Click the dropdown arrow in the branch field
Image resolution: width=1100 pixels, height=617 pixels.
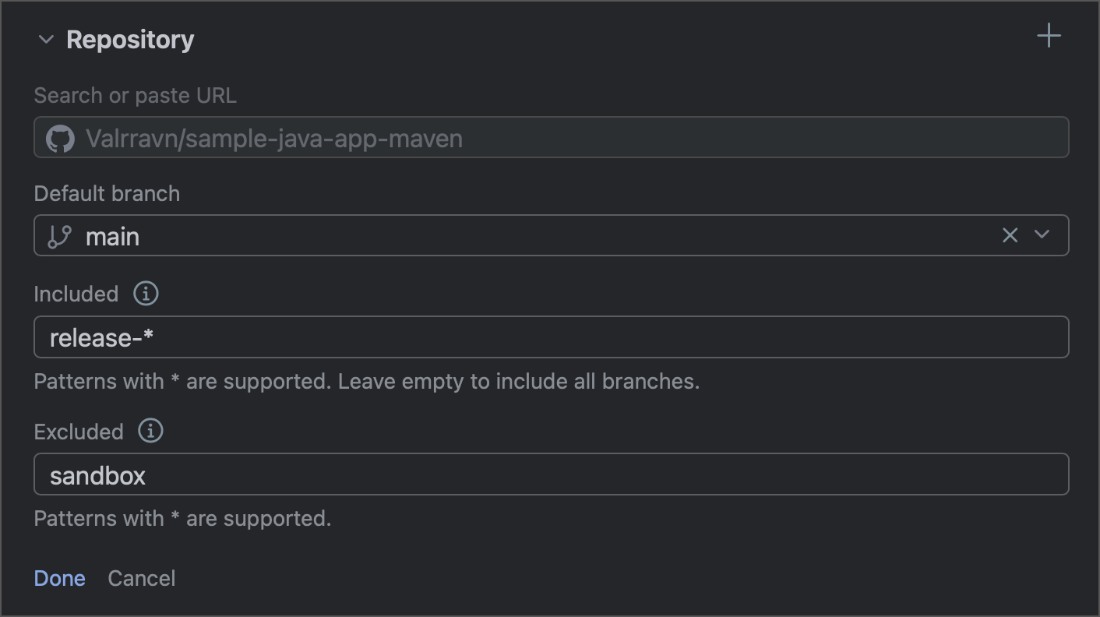(x=1042, y=235)
